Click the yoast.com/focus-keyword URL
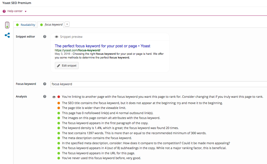Image resolution: width=267 pixels, height=164 pixels. pos(78,50)
